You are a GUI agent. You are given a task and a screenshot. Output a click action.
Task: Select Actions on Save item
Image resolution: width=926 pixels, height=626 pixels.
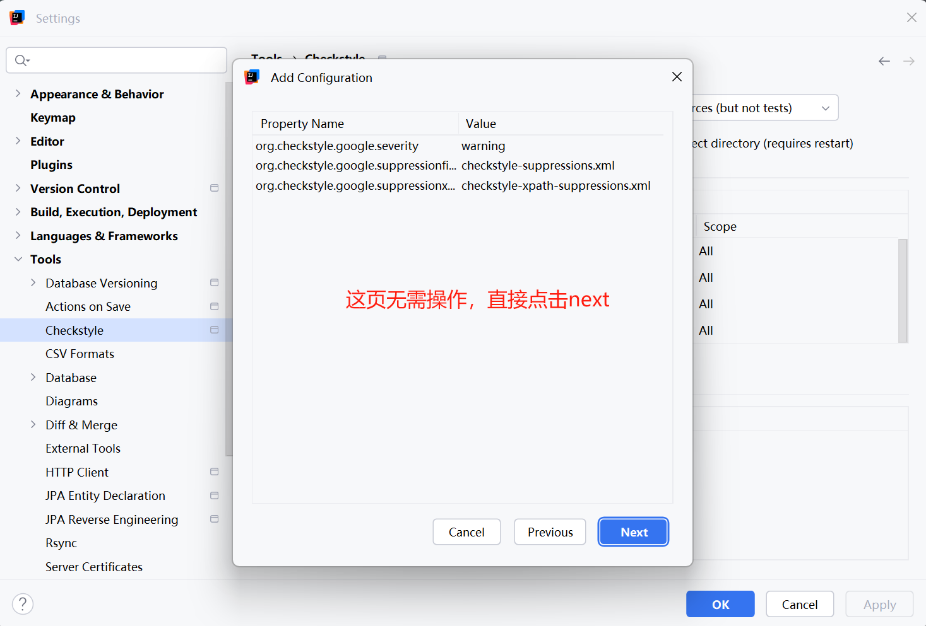88,306
